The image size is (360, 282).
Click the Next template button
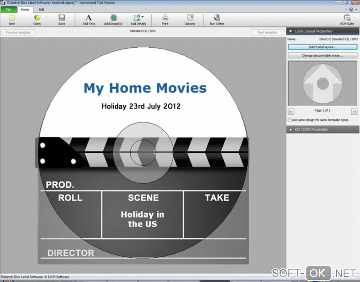pos(267,32)
